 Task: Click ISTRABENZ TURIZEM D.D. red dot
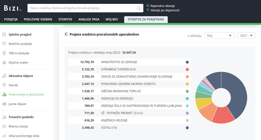click(187, 69)
